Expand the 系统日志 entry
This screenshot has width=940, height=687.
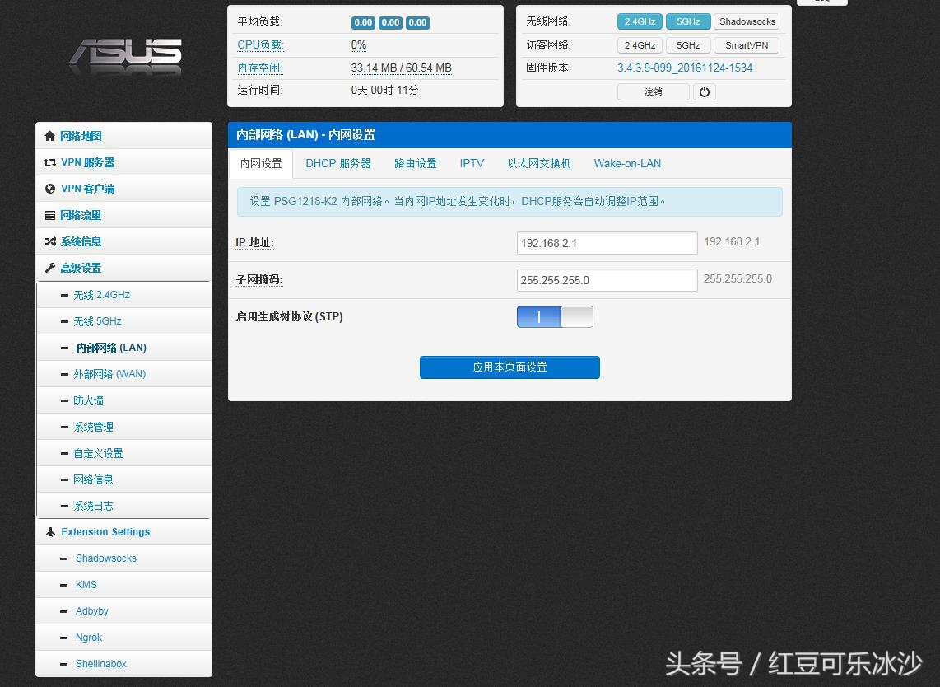pyautogui.click(x=93, y=505)
